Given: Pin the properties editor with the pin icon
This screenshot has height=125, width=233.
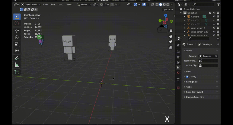Looking at the screenshot, I should click(x=218, y=44).
